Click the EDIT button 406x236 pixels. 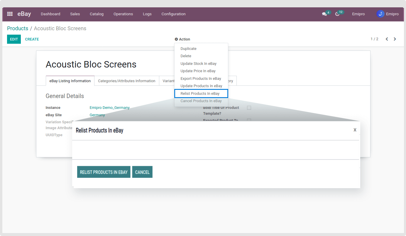(14, 39)
